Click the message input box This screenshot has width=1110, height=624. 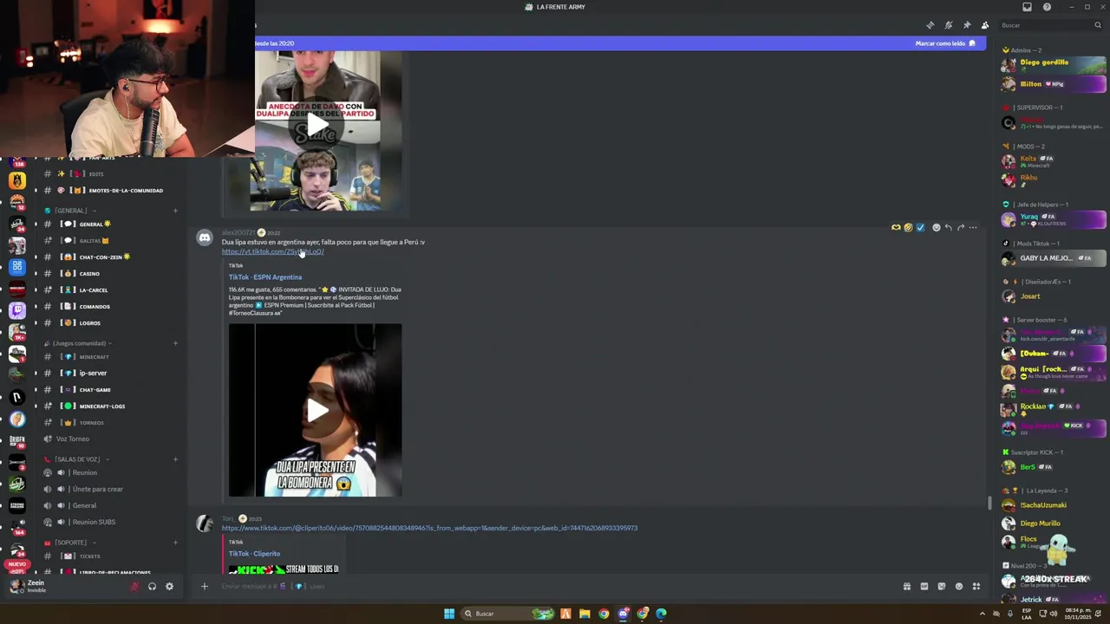pyautogui.click(x=555, y=587)
